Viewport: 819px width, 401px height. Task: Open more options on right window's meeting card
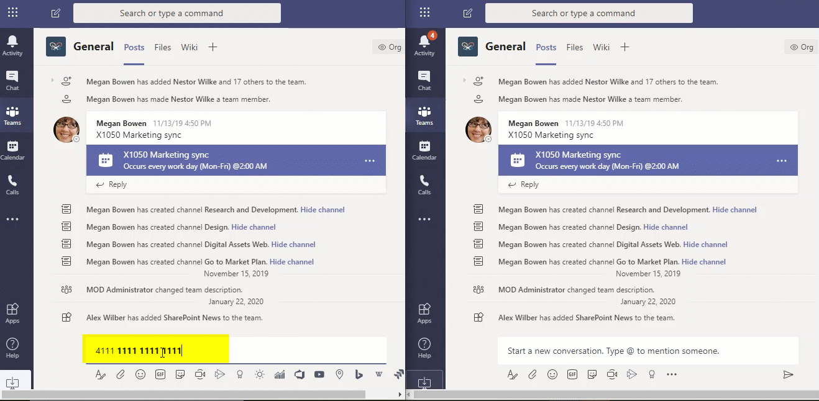(x=782, y=161)
